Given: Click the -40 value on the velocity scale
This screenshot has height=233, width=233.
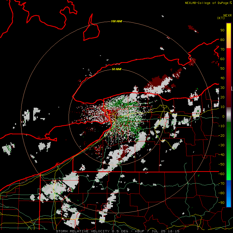Looking at the screenshot, I should coord(221,155).
